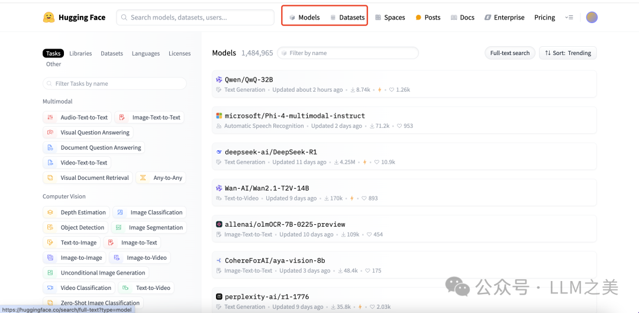Image resolution: width=639 pixels, height=313 pixels.
Task: Click the Wan-AI organization icon
Action: 220,188
